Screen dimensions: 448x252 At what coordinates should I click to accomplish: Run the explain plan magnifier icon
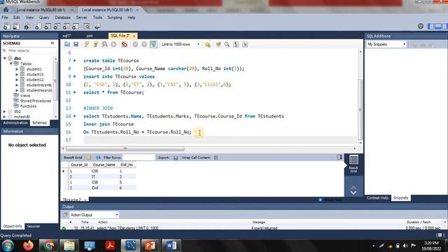tap(105, 44)
